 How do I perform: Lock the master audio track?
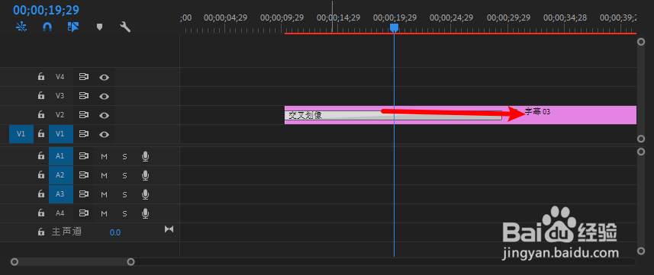tap(41, 232)
